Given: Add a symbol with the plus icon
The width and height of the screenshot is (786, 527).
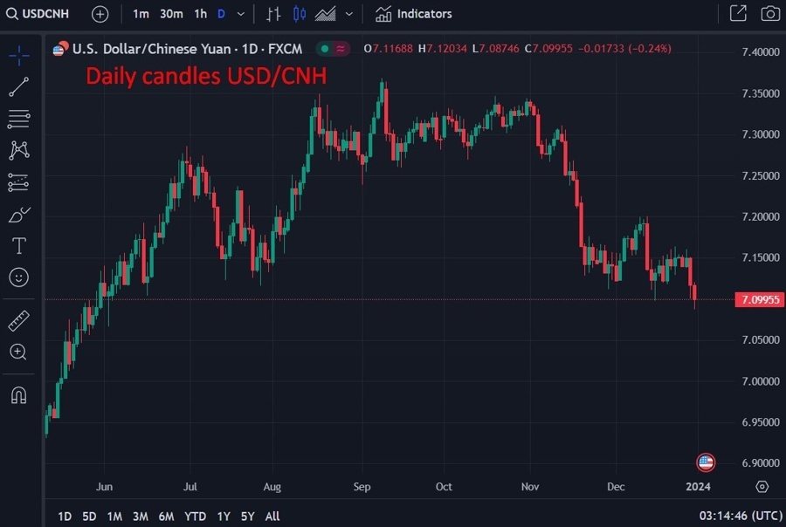Looking at the screenshot, I should point(100,14).
